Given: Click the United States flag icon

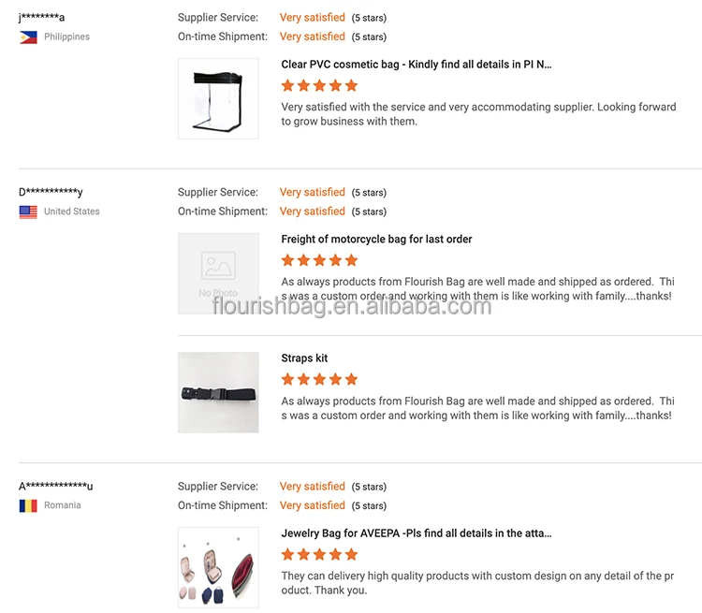Looking at the screenshot, I should (x=28, y=212).
